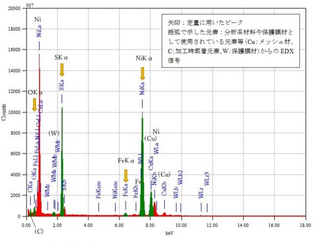The height and width of the screenshot is (244, 315).
Task: Click the blue WLr3 label
Action: [x=207, y=179]
